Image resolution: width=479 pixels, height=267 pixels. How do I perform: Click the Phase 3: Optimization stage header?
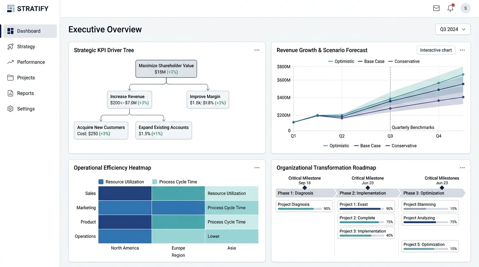point(432,193)
